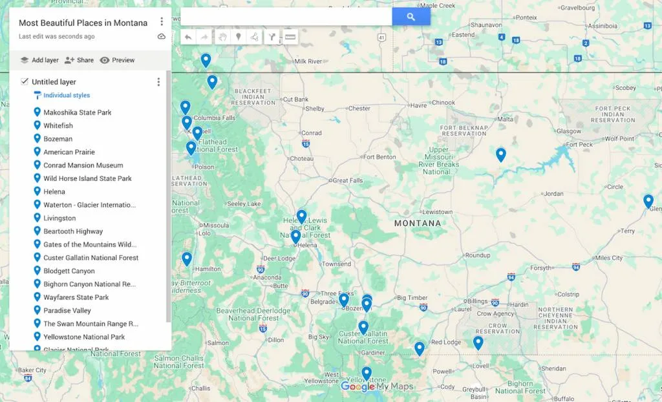Open map Preview

[117, 60]
